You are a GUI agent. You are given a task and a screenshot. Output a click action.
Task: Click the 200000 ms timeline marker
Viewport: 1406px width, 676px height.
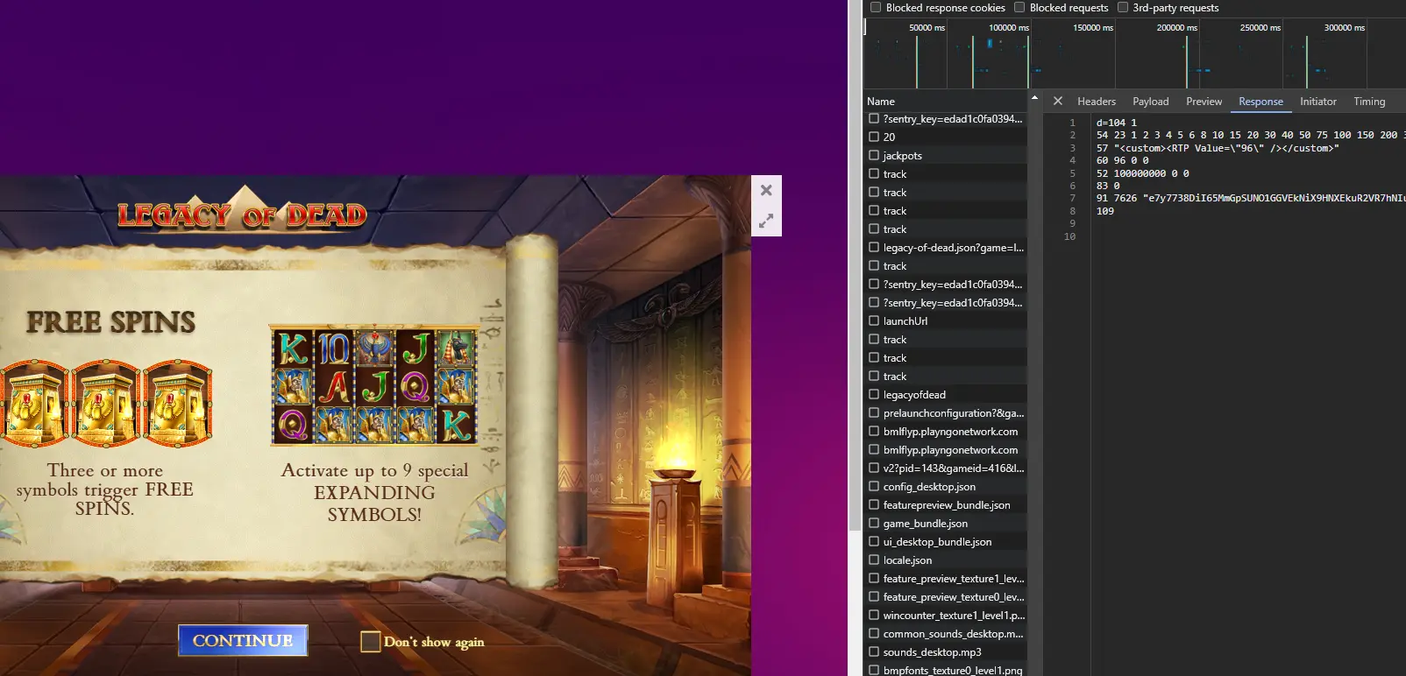[1176, 28]
